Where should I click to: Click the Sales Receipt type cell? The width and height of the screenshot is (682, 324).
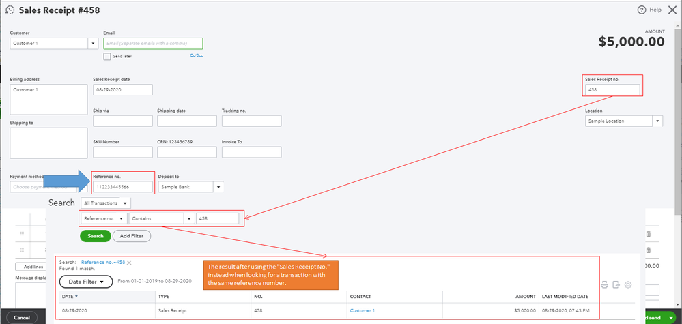pyautogui.click(x=172, y=311)
